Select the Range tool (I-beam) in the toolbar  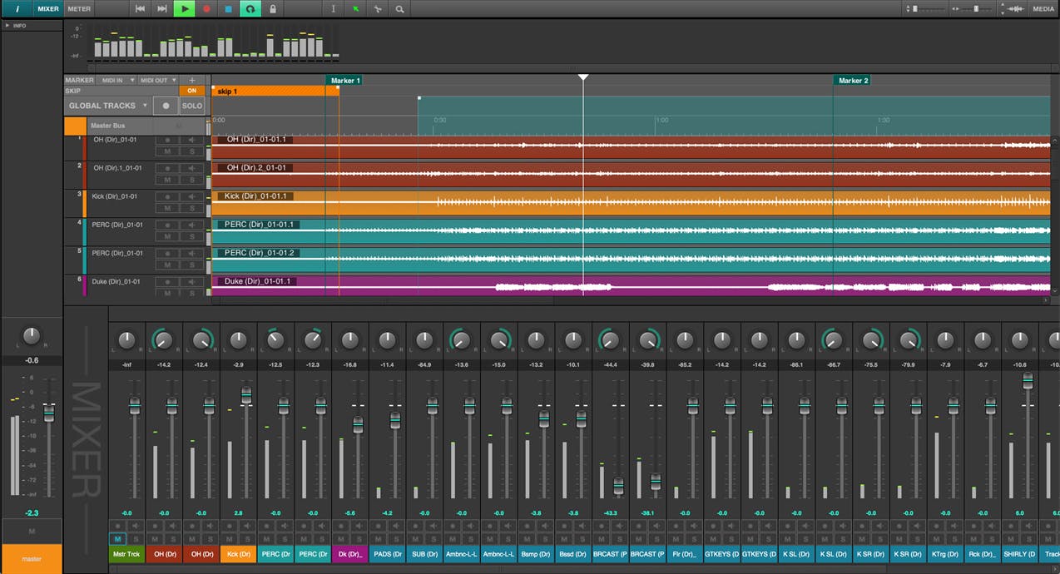pos(333,8)
